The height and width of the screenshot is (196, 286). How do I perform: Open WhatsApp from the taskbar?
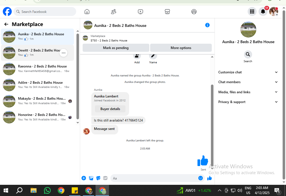47,190
